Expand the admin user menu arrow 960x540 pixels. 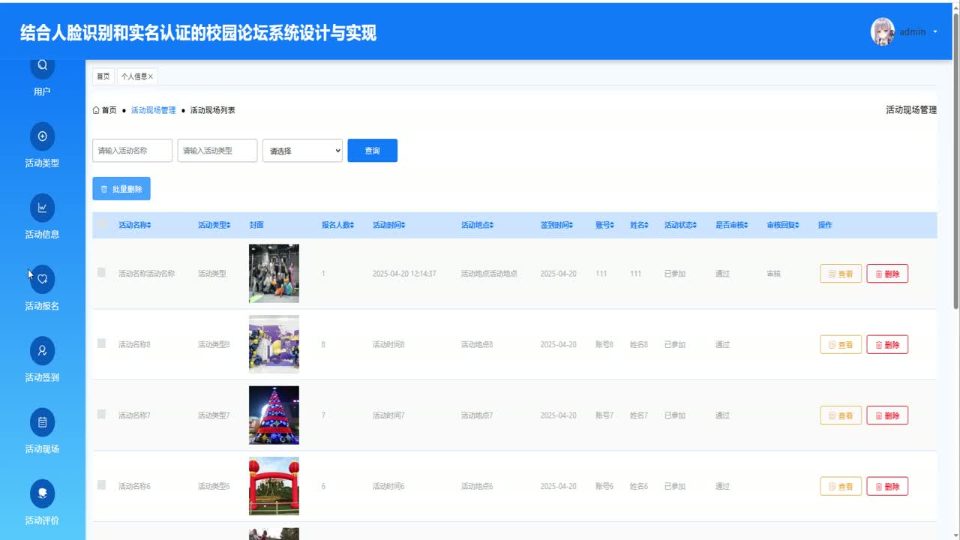coord(935,32)
